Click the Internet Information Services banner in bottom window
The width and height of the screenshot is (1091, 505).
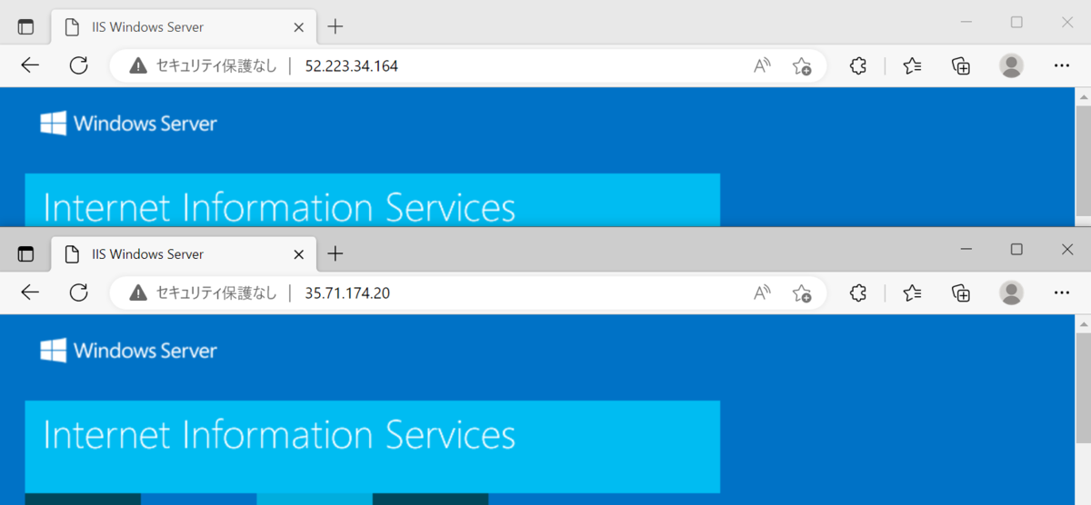372,446
